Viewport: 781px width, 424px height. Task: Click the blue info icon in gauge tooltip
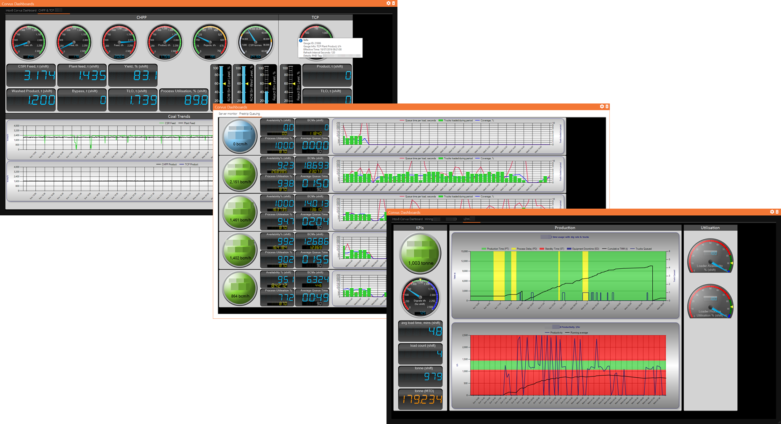(x=301, y=40)
